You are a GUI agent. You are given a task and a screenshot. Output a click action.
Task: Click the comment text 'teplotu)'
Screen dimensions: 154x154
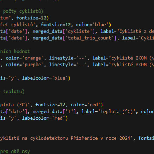pyautogui.click(x=14, y=92)
